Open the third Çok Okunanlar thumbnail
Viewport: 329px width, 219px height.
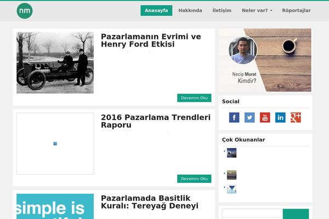click(231, 189)
